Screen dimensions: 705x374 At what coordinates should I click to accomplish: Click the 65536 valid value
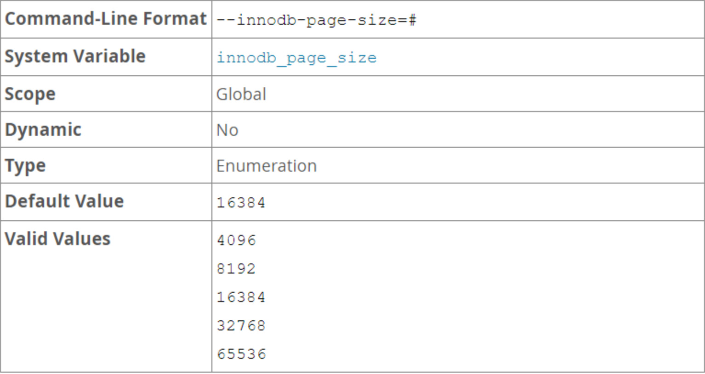coord(241,354)
